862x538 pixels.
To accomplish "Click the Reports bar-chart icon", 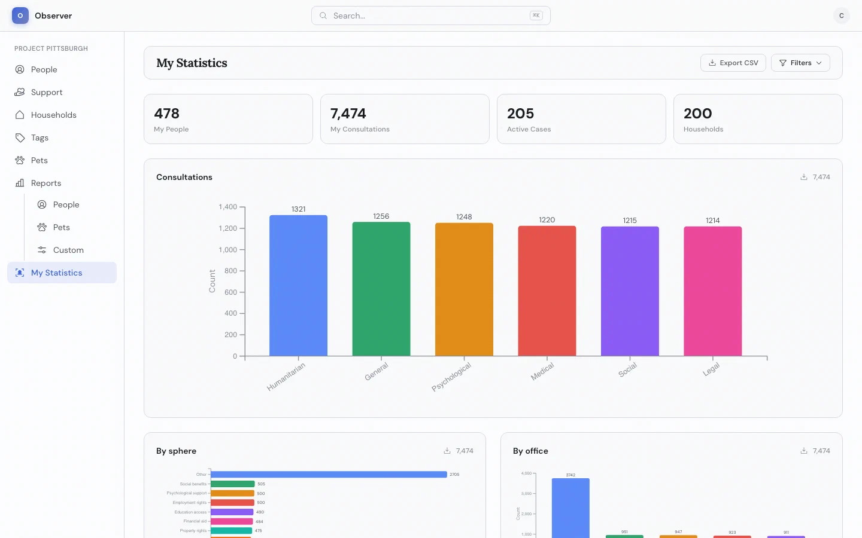I will click(x=20, y=183).
